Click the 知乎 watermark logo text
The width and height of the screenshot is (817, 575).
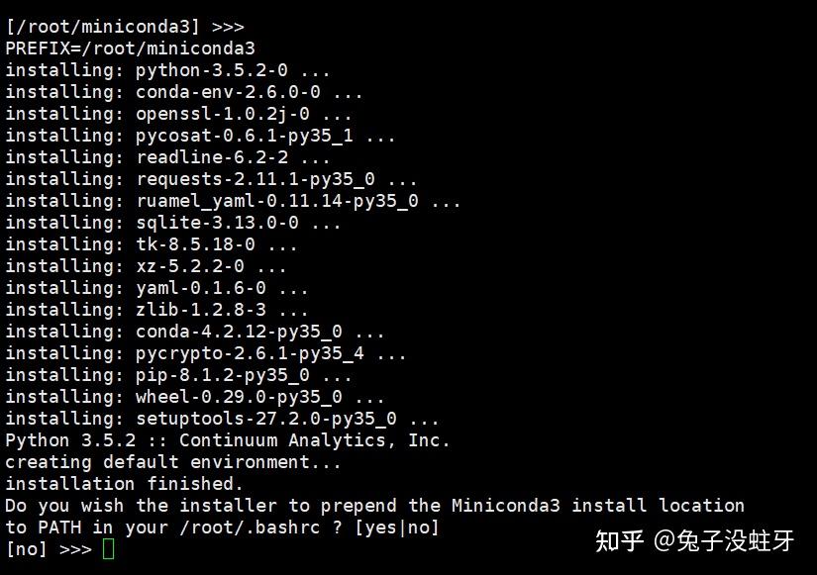click(x=619, y=540)
